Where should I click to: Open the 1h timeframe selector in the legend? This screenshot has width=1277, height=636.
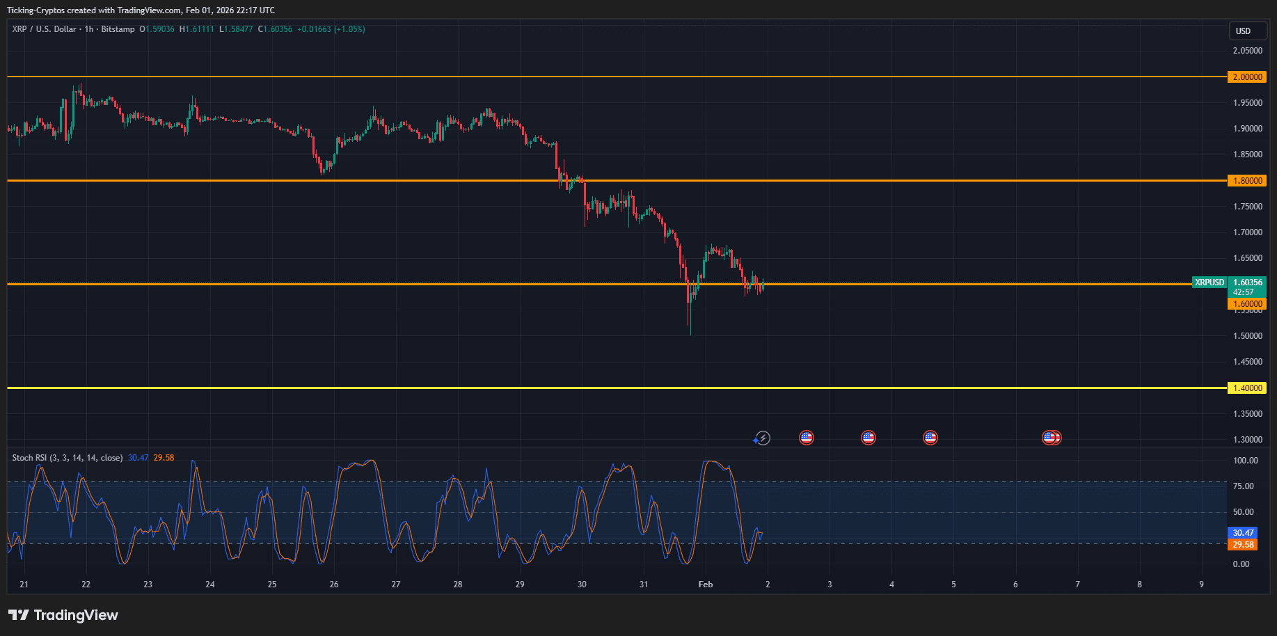click(88, 29)
